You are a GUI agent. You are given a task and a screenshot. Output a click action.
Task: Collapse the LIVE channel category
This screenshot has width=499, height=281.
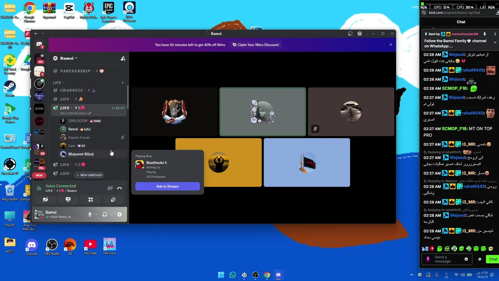59,83
